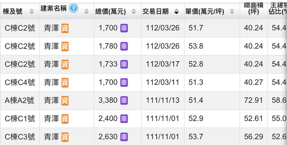Sort using 建案名稱 column arrows
This screenshot has height=145, width=287.
click(x=86, y=12)
